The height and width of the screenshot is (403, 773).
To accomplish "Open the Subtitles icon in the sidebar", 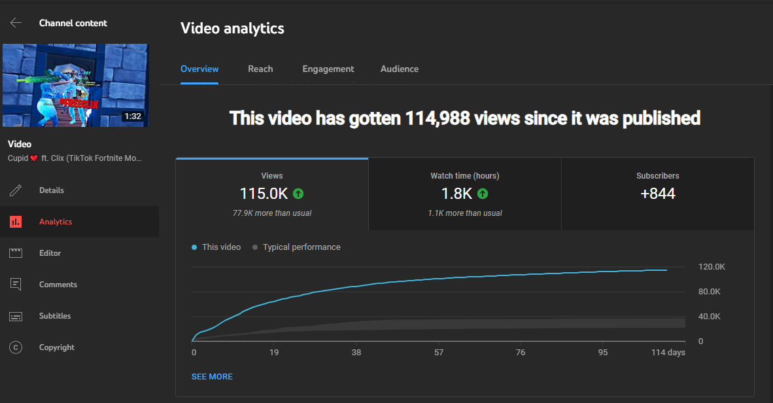I will click(x=16, y=316).
